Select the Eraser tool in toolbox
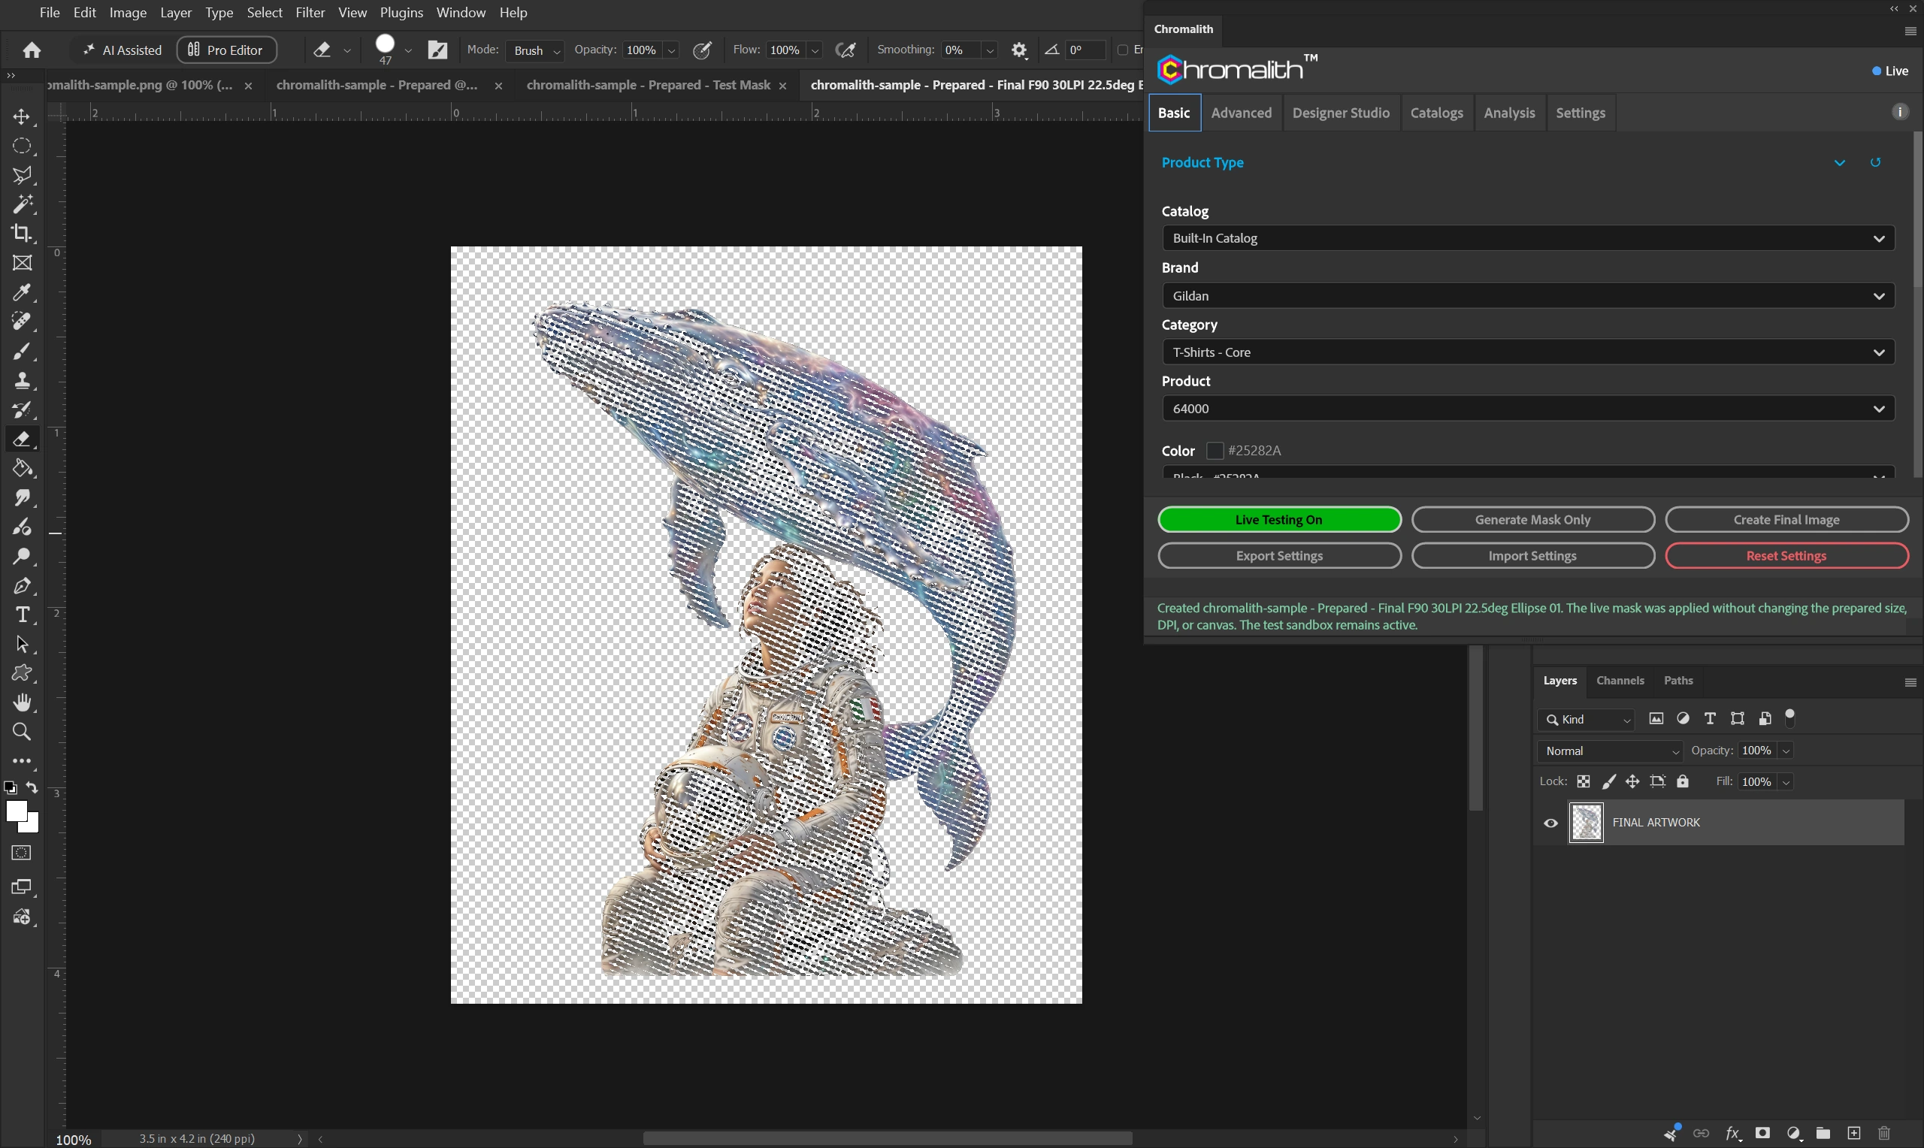 point(22,440)
